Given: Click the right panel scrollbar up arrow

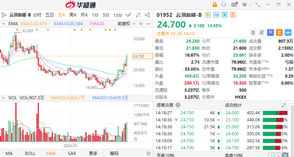Looking at the screenshot, I should click(x=292, y=103).
